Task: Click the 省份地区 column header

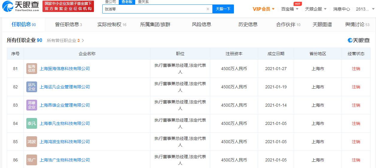Action: pos(318,54)
